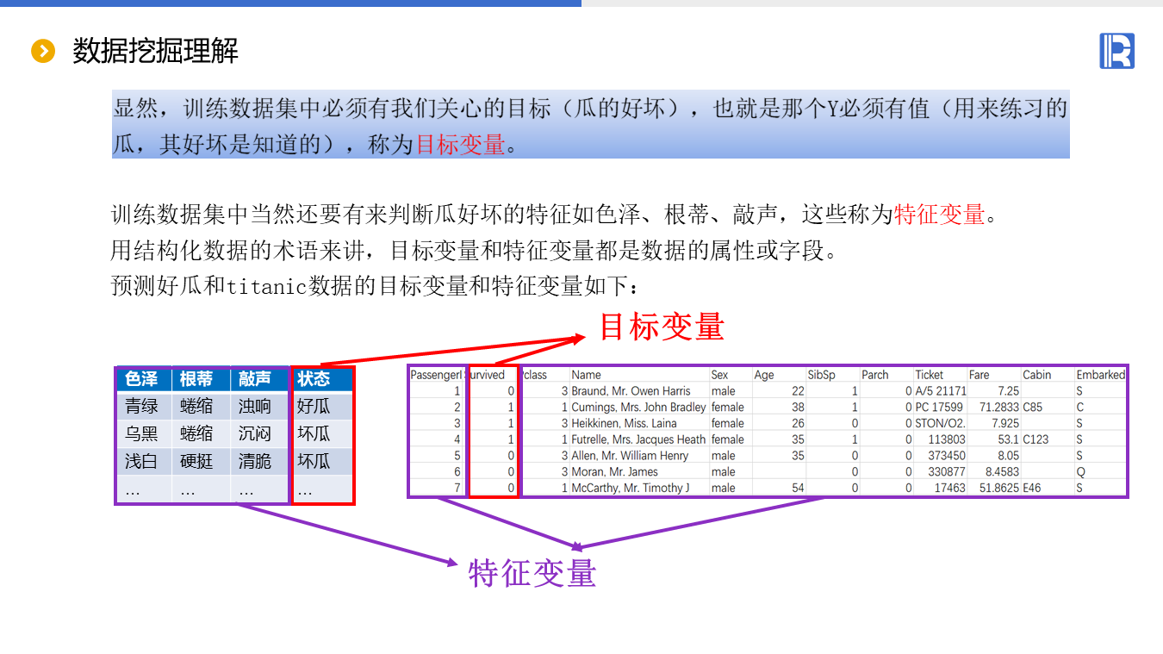This screenshot has width=1163, height=654.
Task: Select the Ticket column header
Action: [930, 375]
